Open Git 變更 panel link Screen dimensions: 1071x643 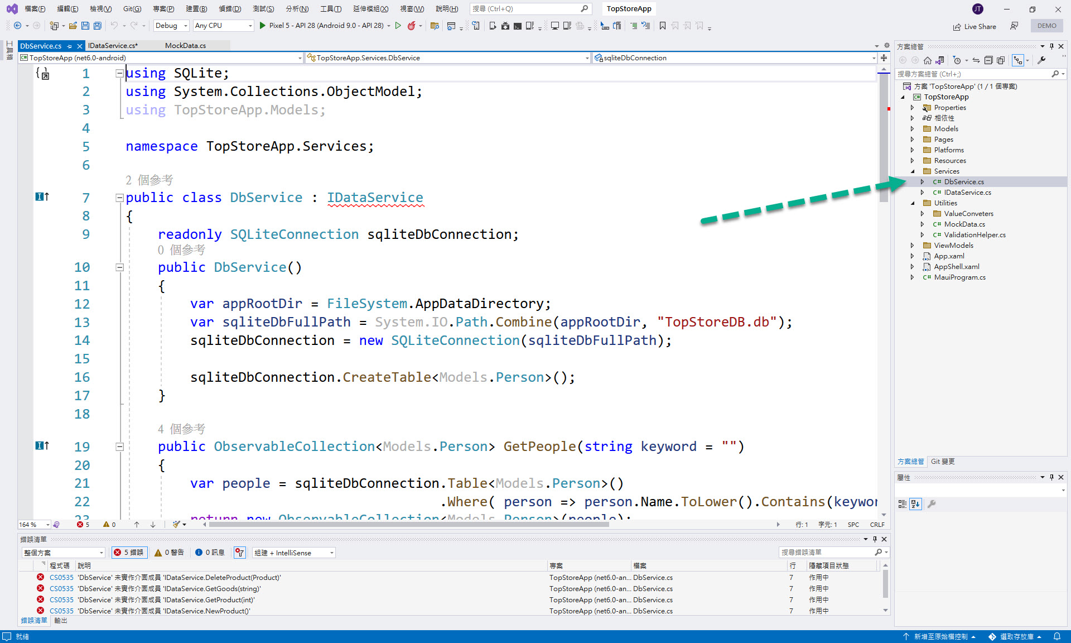[x=942, y=461]
